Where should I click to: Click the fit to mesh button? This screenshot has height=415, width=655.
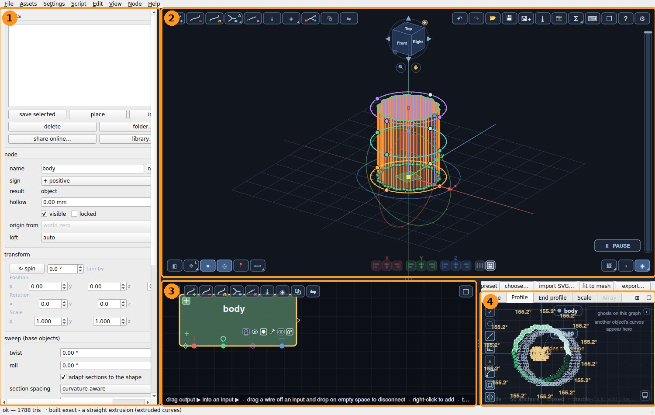tap(596, 286)
